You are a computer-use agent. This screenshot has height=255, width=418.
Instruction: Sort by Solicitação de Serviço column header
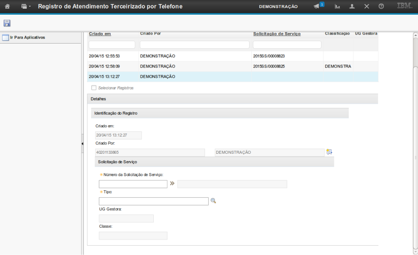point(277,34)
